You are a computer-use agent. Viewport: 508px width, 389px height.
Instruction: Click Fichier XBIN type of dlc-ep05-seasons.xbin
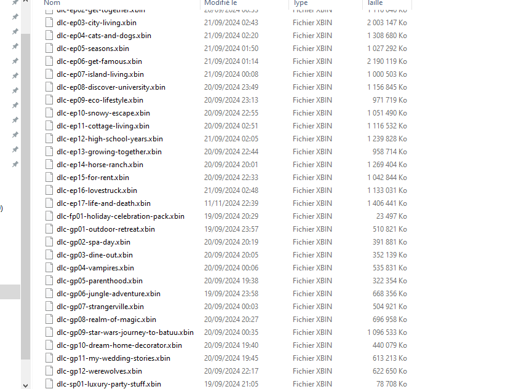coord(312,49)
